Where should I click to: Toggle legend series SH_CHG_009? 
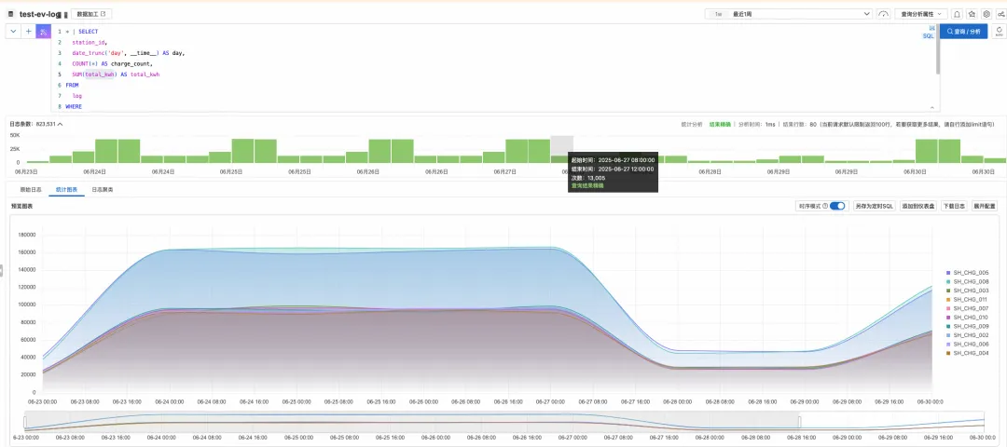[967, 327]
